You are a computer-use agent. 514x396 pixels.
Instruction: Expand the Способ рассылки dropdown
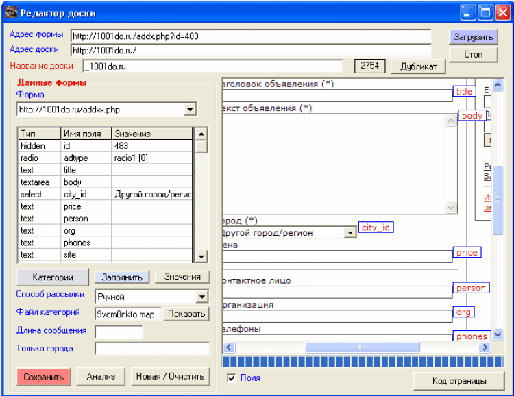pos(201,297)
